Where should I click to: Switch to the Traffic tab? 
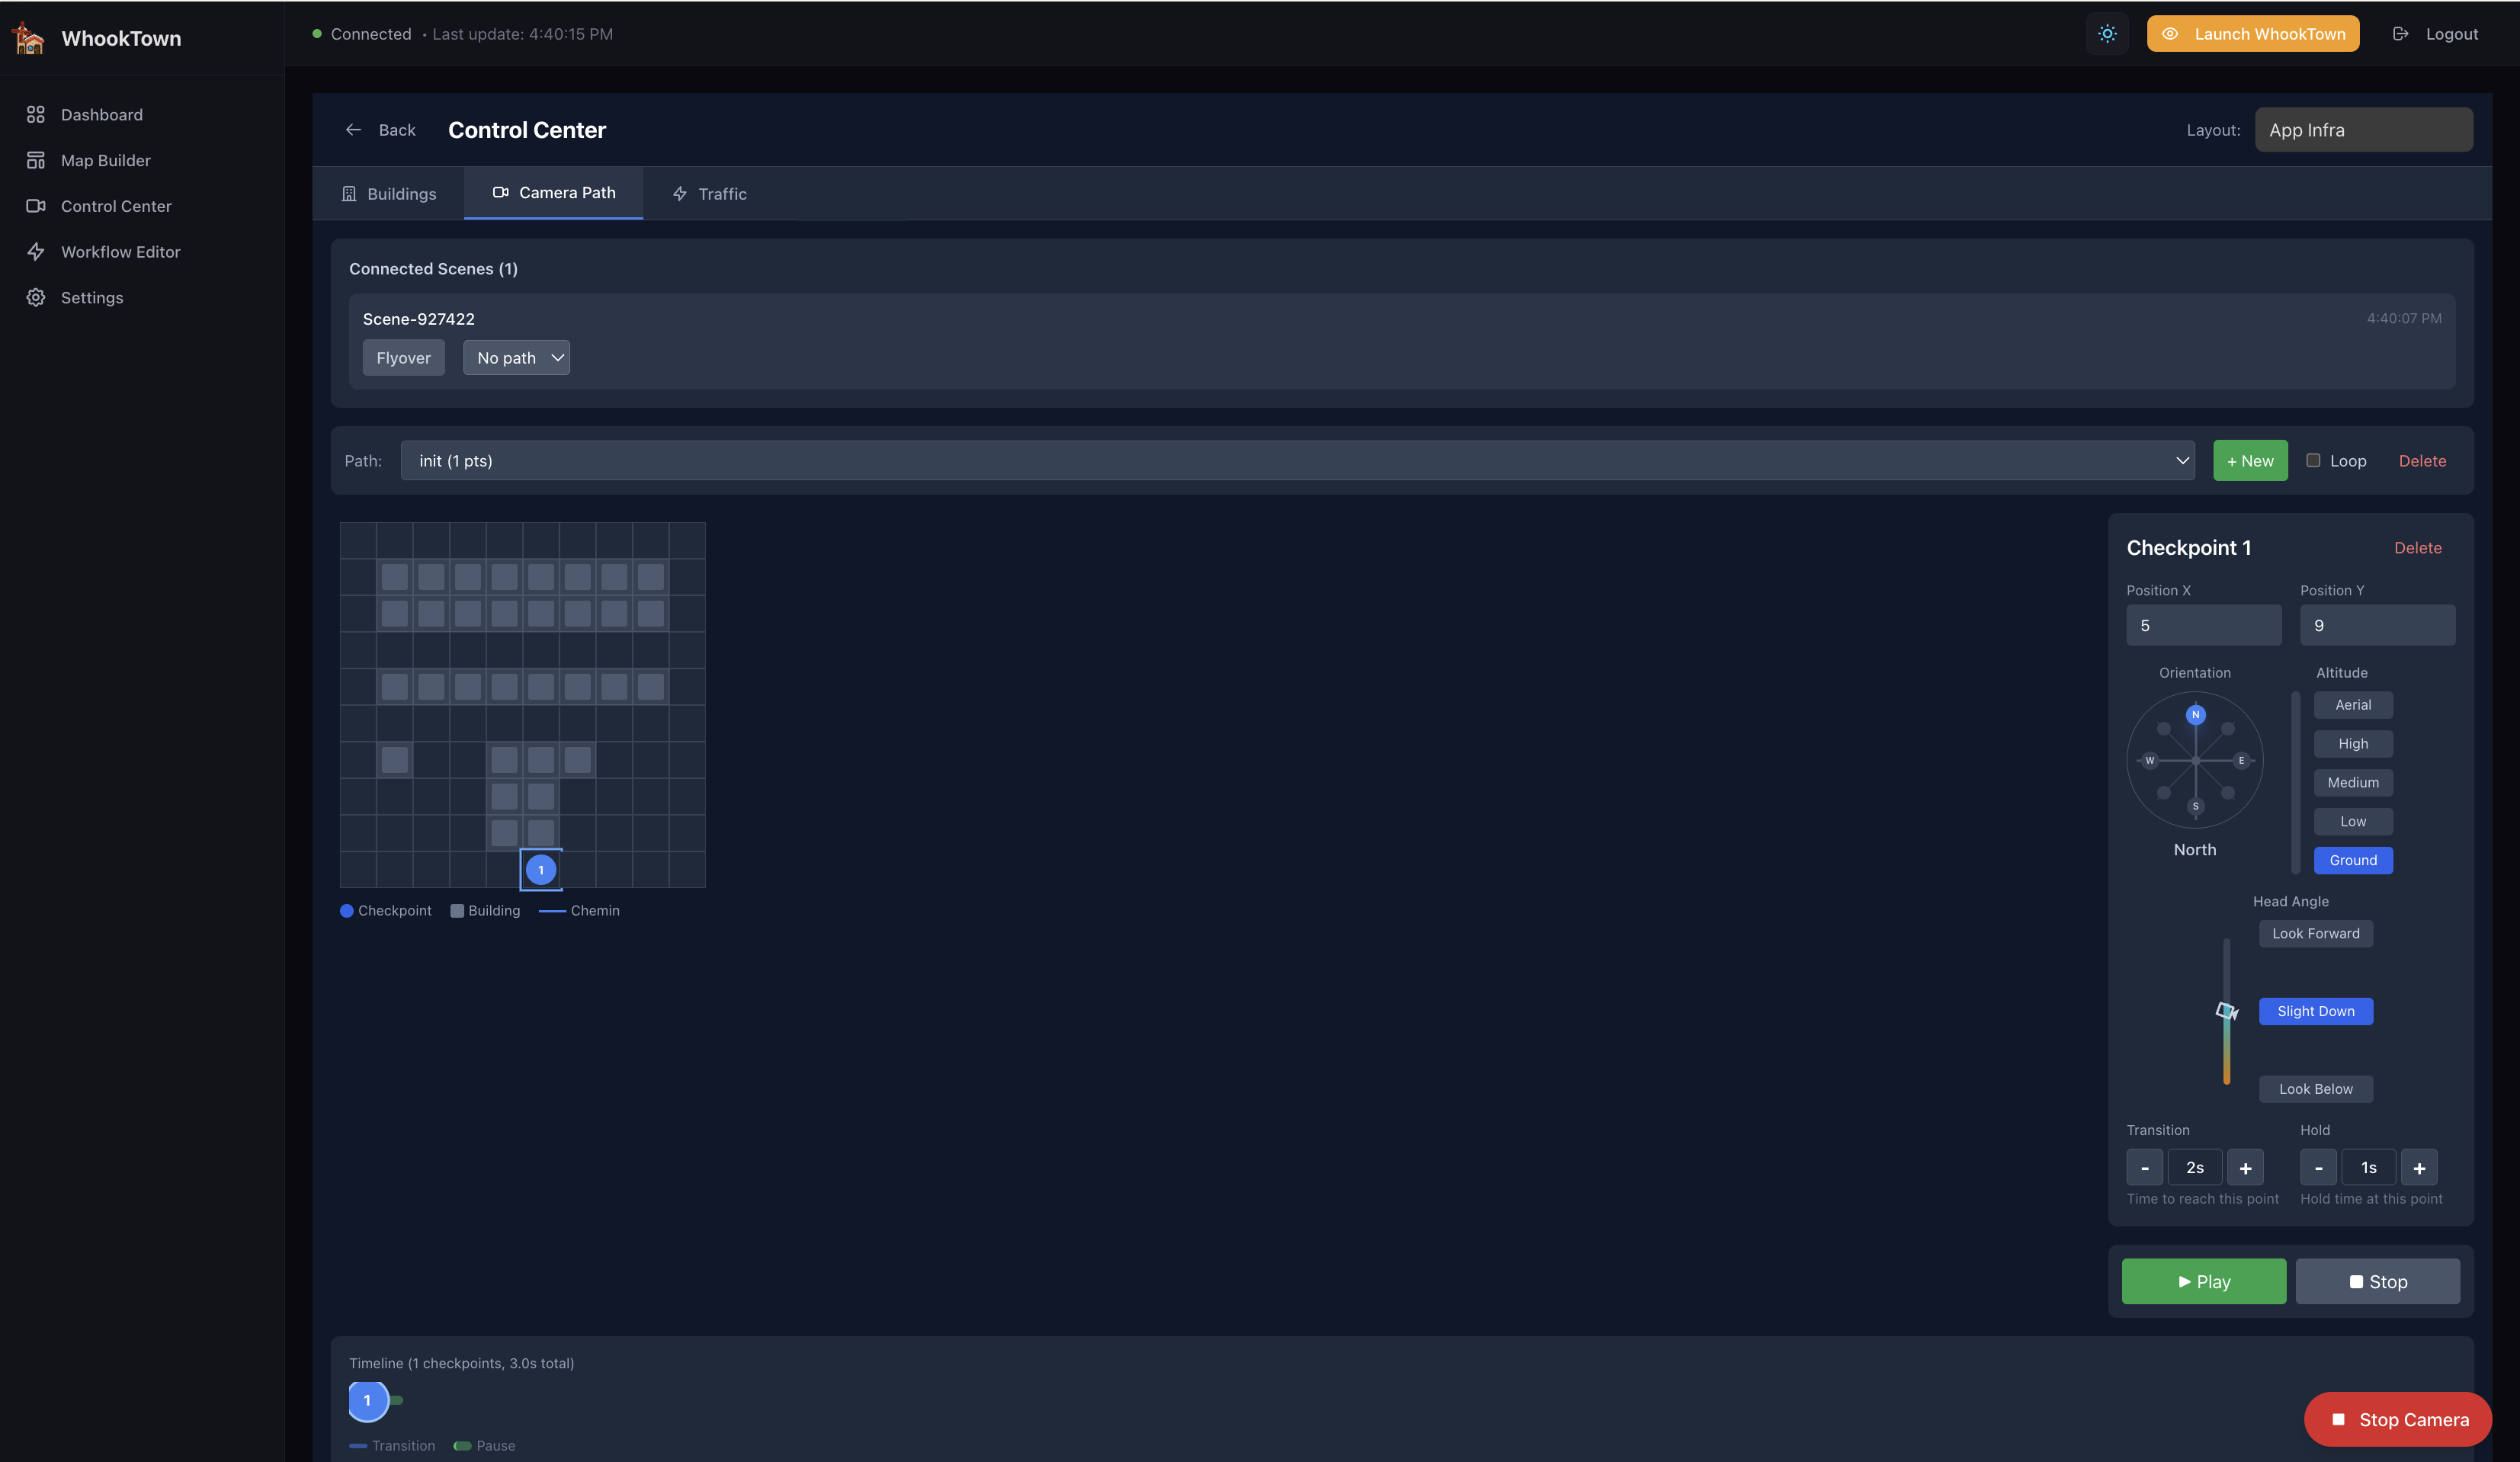709,193
